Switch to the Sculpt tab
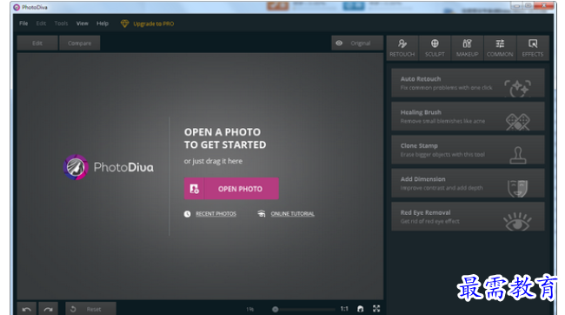Viewport: 565px width, 315px height. tap(435, 48)
